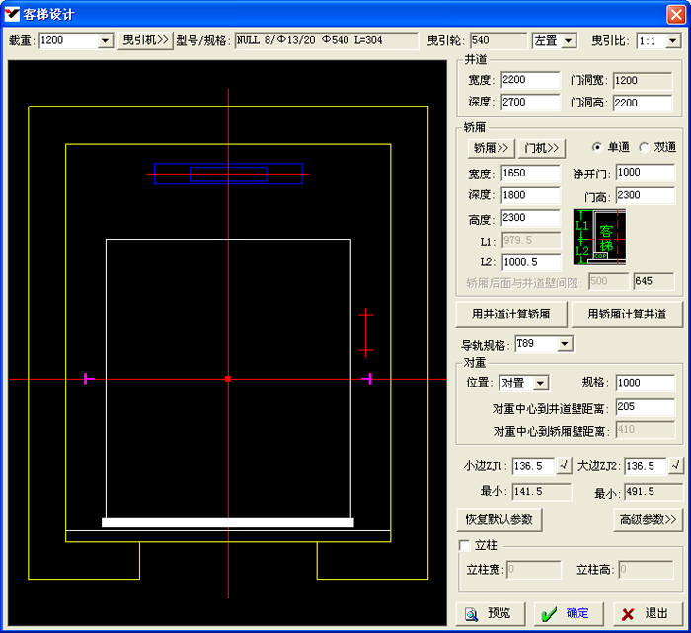Enable the 立柱 checkbox
Image resolution: width=691 pixels, height=633 pixels.
465,545
